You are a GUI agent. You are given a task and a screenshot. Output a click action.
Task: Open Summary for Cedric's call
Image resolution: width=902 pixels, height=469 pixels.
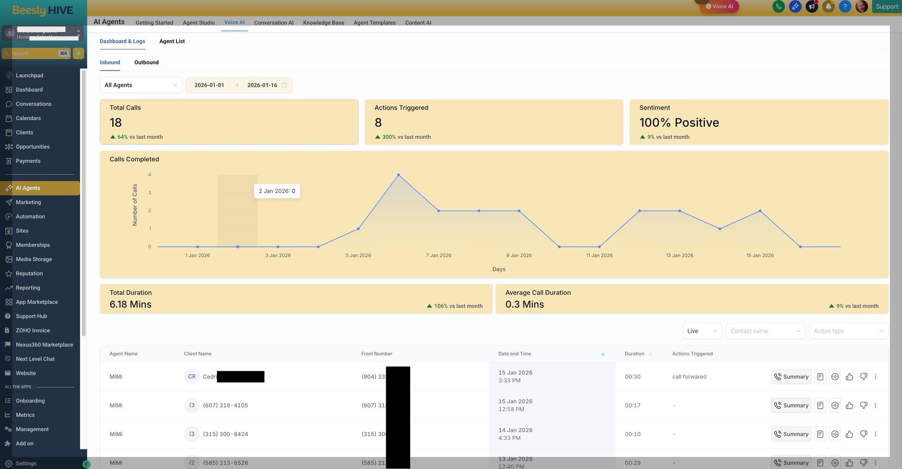791,377
